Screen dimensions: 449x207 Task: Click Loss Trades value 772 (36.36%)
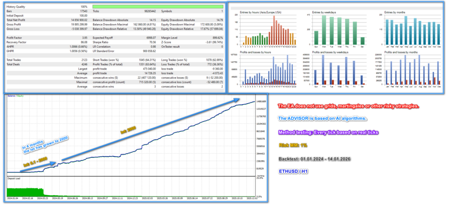click(215, 64)
